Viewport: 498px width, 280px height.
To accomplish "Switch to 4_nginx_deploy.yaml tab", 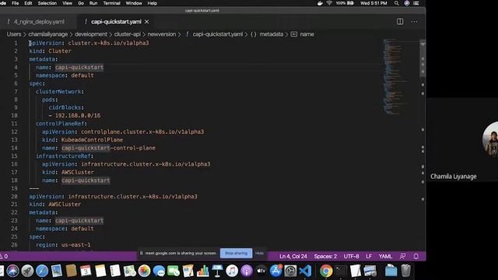I will pyautogui.click(x=39, y=22).
